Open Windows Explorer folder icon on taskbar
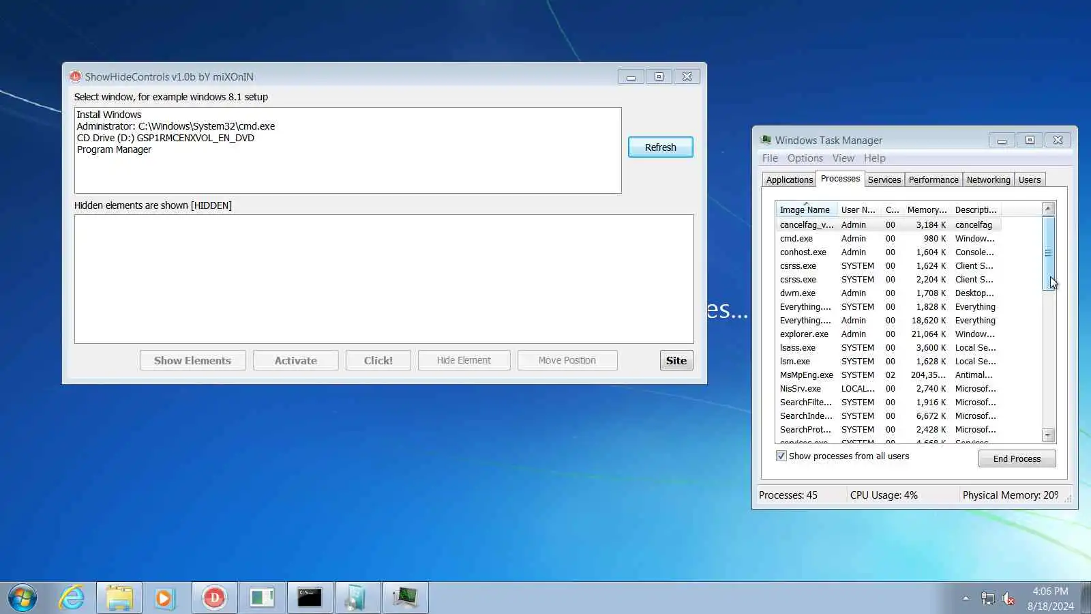Viewport: 1091px width, 614px height. (119, 598)
